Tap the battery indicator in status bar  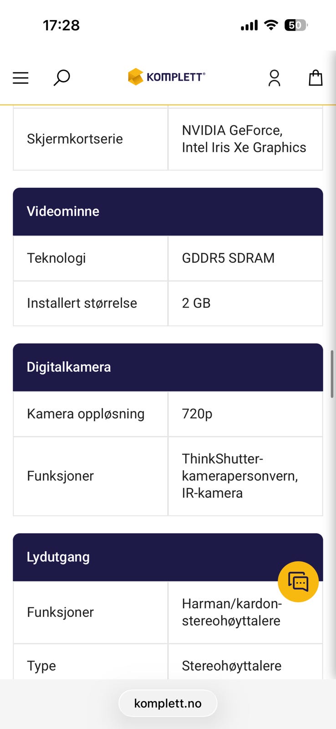click(295, 25)
